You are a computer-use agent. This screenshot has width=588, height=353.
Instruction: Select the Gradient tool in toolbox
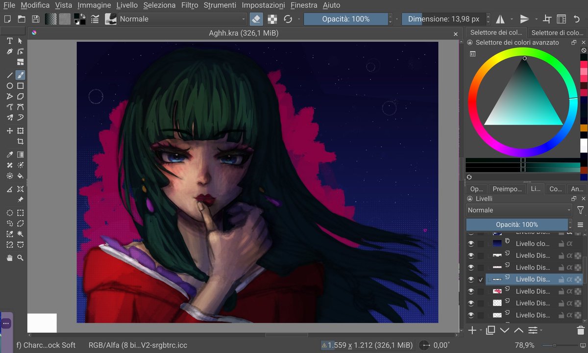pyautogui.click(x=20, y=154)
